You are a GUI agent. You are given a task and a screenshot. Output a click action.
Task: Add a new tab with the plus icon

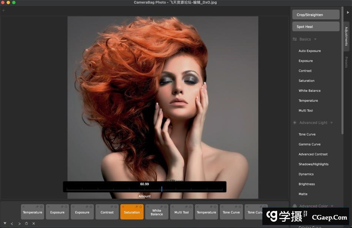click(x=4, y=10)
